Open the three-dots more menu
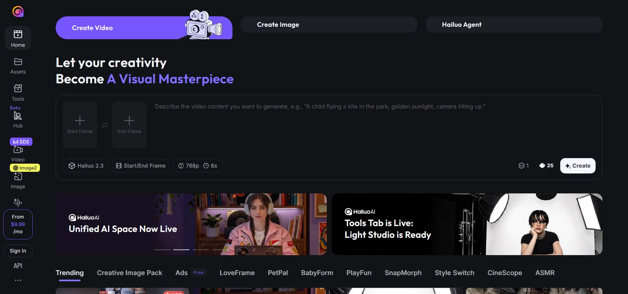This screenshot has height=294, width=628. [18, 280]
